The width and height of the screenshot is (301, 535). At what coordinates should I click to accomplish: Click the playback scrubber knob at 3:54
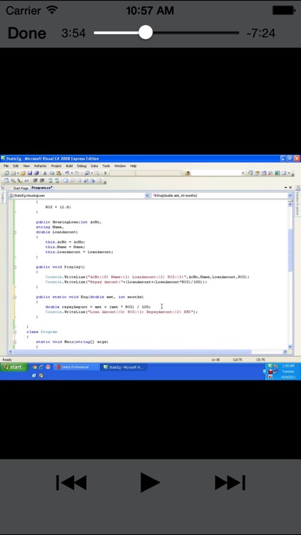pos(146,33)
